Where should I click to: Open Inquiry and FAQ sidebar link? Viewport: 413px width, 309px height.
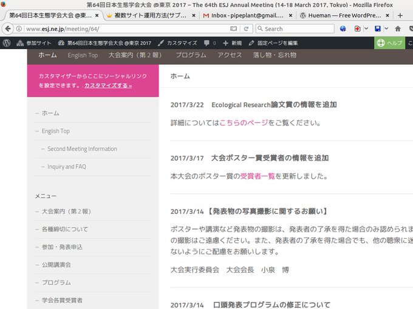coord(67,167)
